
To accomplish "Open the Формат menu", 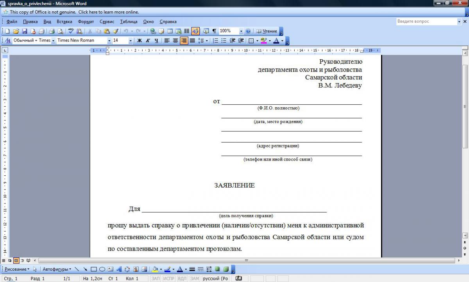I will (x=86, y=22).
